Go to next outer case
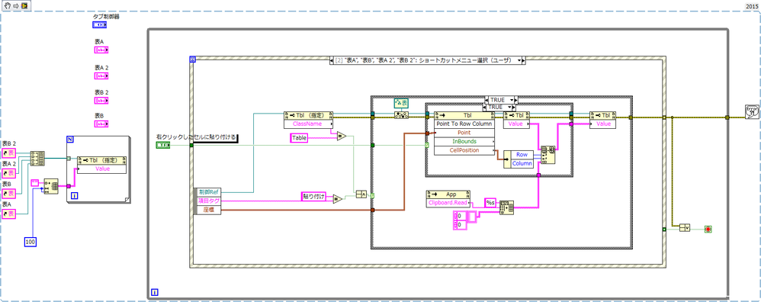Screen dimensions: 761x302 515,100
